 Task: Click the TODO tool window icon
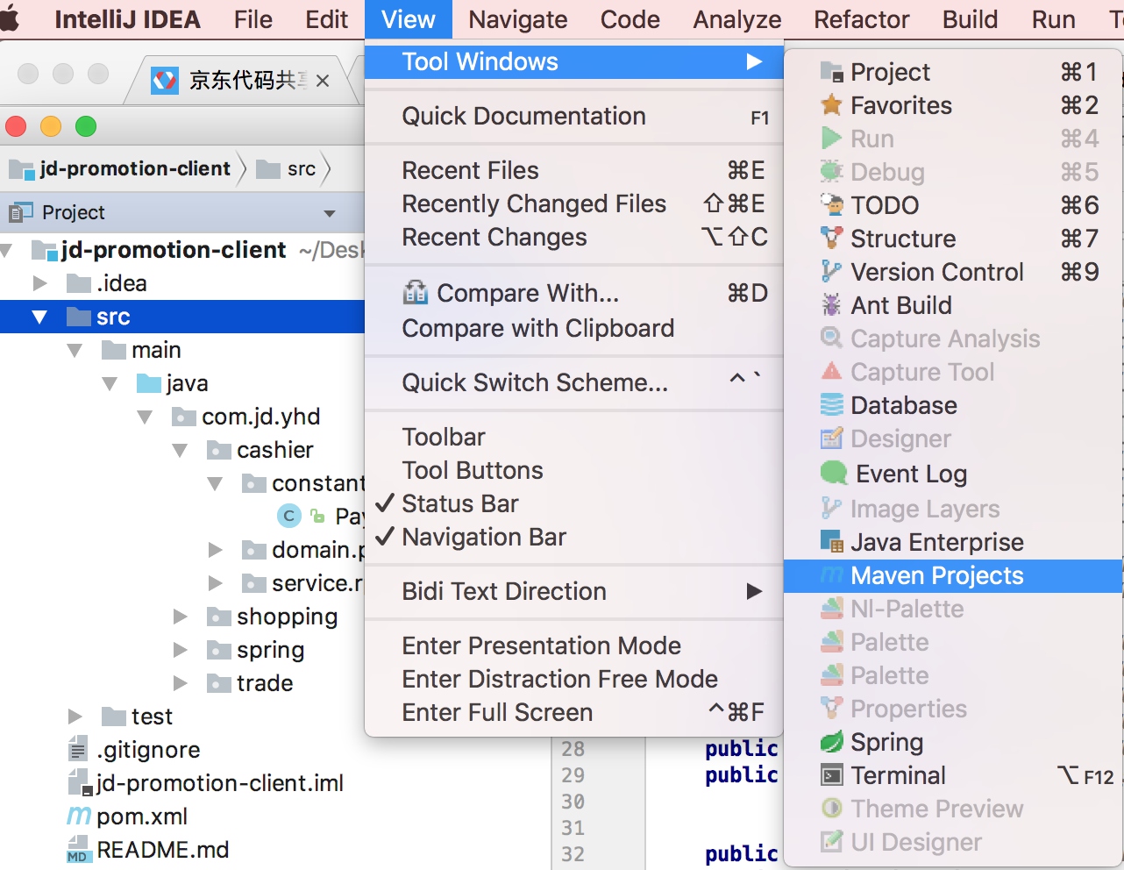pyautogui.click(x=831, y=205)
